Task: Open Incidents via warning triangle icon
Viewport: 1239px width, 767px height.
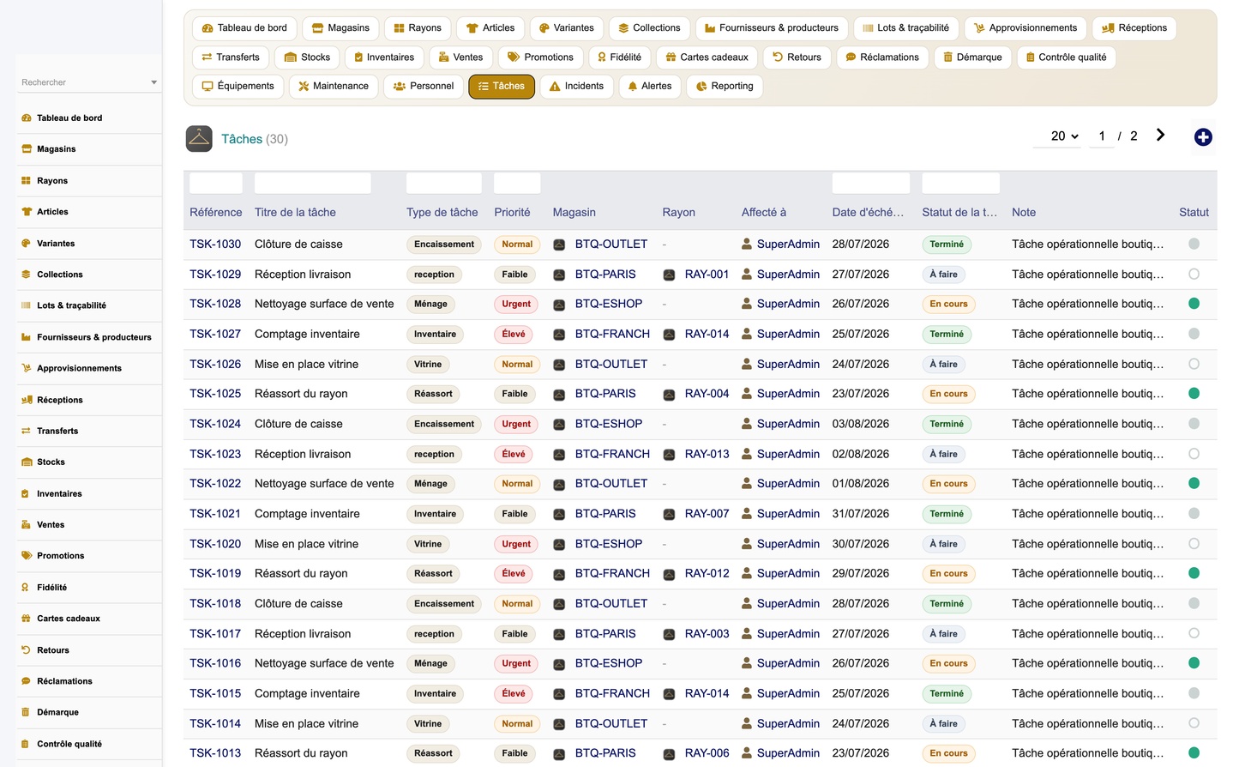Action: point(555,87)
